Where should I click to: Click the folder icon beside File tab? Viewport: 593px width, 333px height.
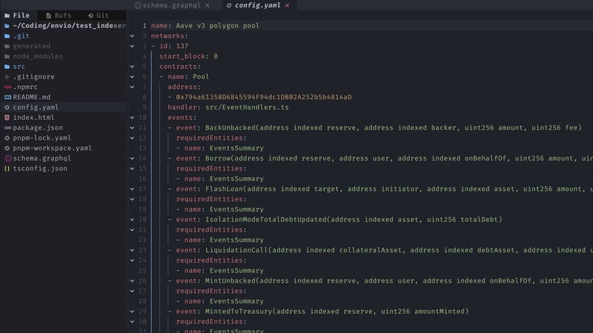pos(7,16)
